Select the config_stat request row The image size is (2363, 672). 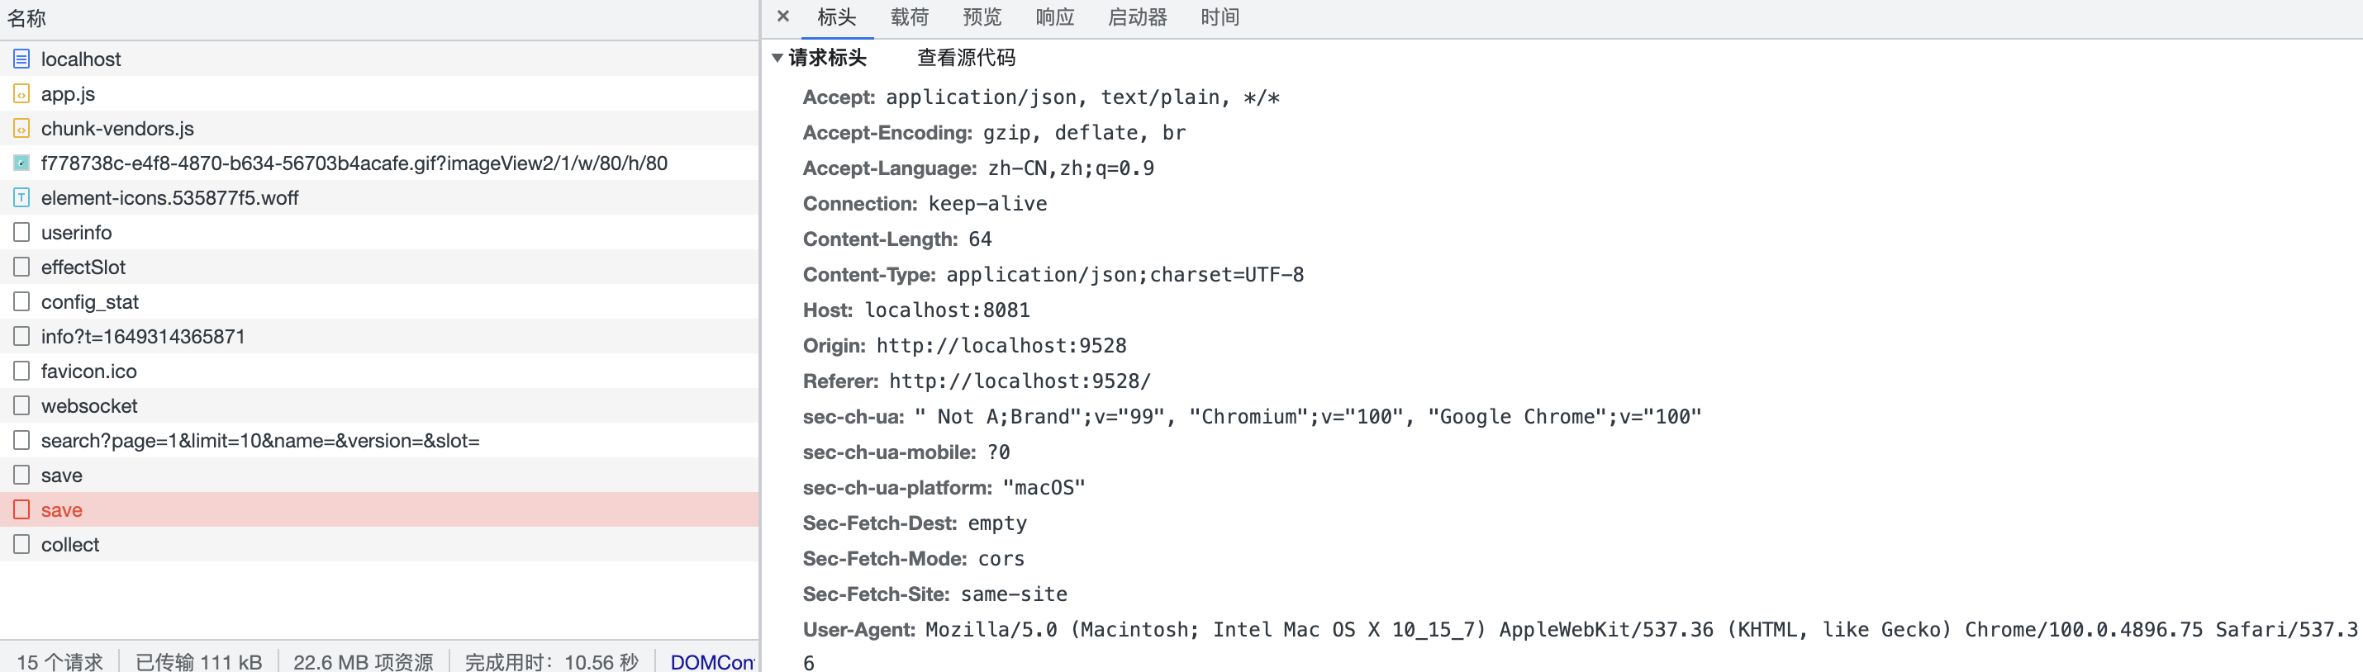[x=90, y=302]
